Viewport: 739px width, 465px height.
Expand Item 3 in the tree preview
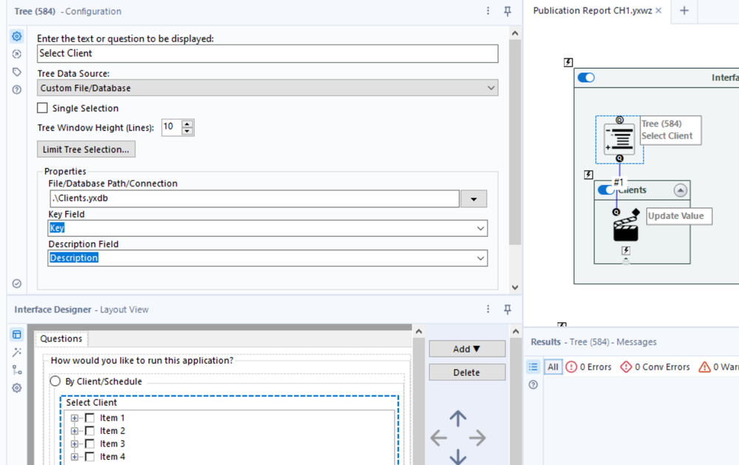tap(75, 444)
